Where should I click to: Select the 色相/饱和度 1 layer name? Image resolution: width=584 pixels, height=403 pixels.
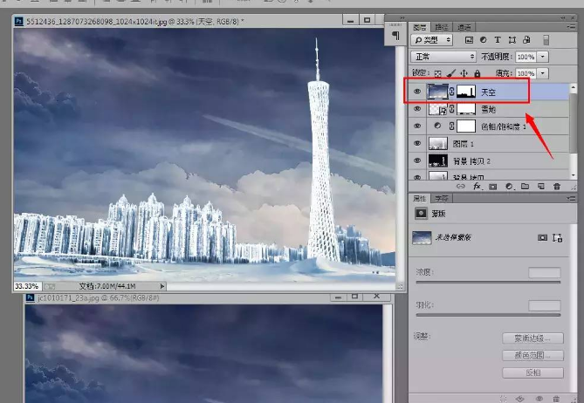[x=504, y=126]
